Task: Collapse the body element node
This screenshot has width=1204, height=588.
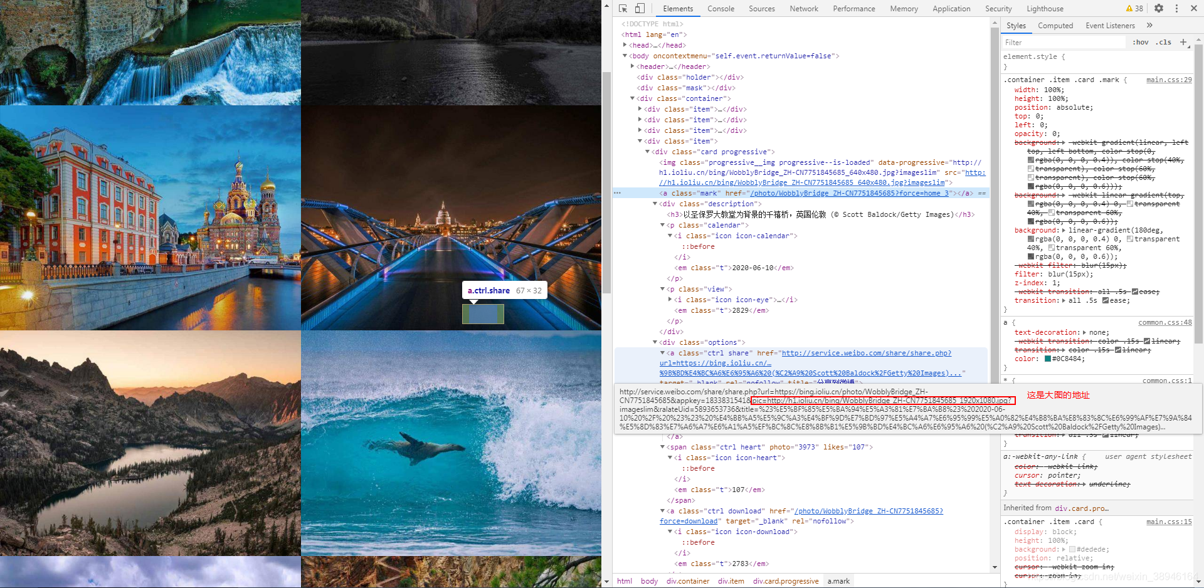Action: (625, 56)
